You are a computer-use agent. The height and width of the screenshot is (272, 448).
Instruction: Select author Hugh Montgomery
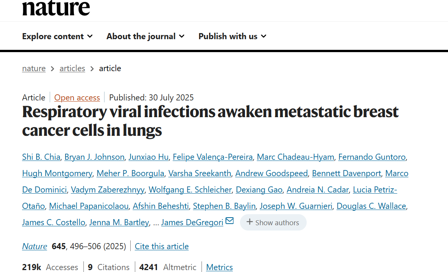(x=57, y=173)
